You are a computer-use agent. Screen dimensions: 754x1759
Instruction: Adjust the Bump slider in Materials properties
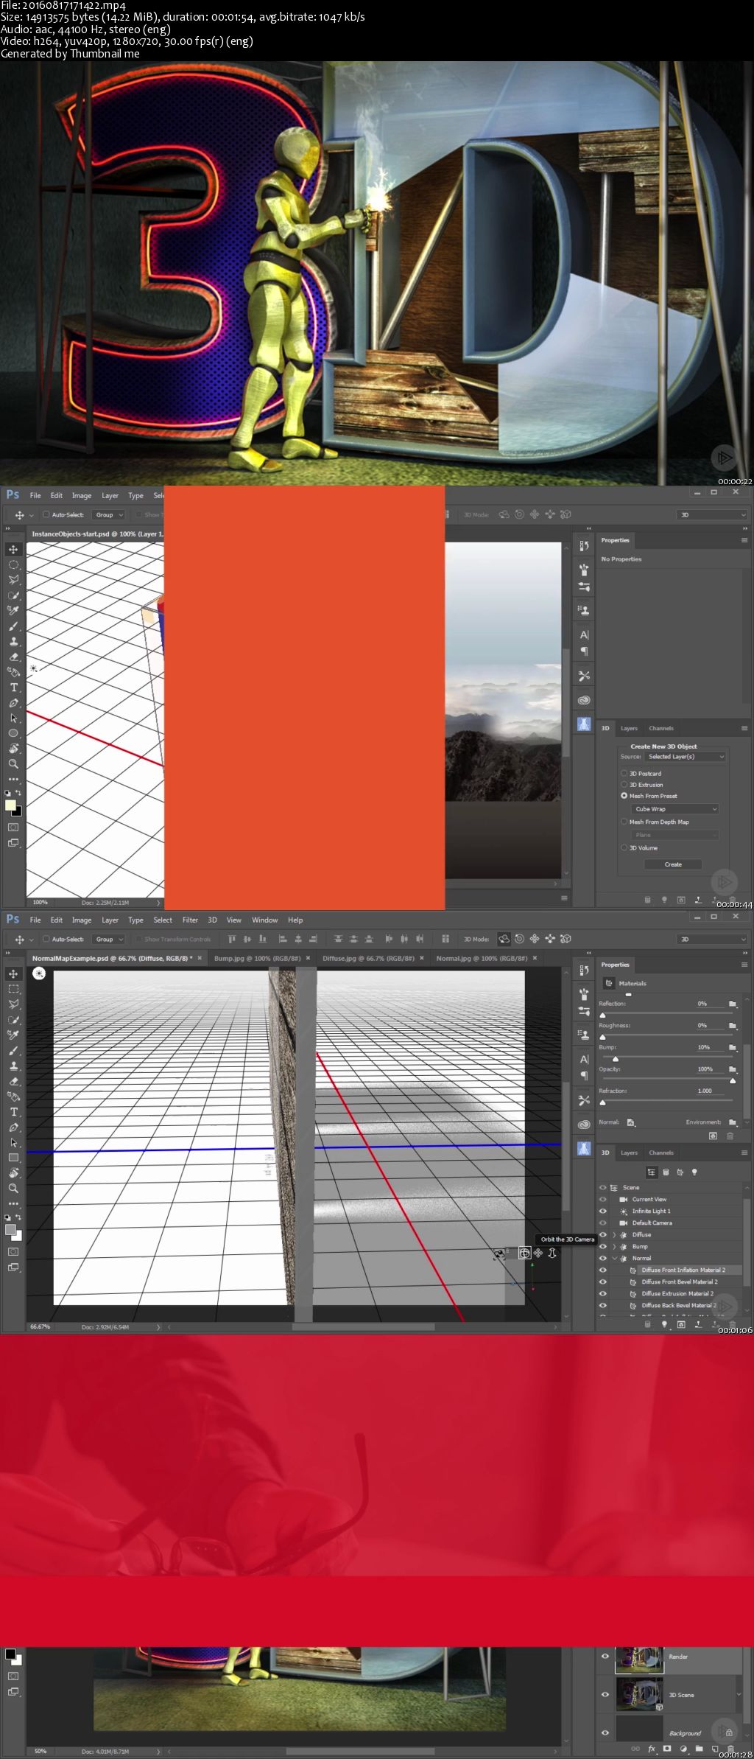coord(616,1058)
